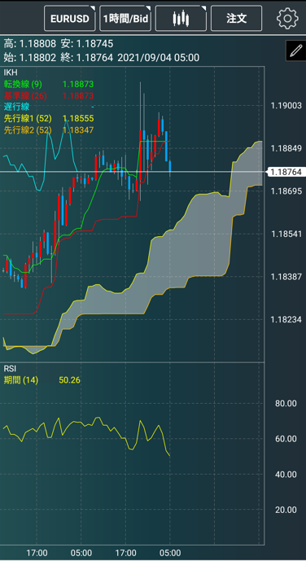The height and width of the screenshot is (561, 306).
Task: Open chart settings gear icon
Action: pyautogui.click(x=287, y=18)
